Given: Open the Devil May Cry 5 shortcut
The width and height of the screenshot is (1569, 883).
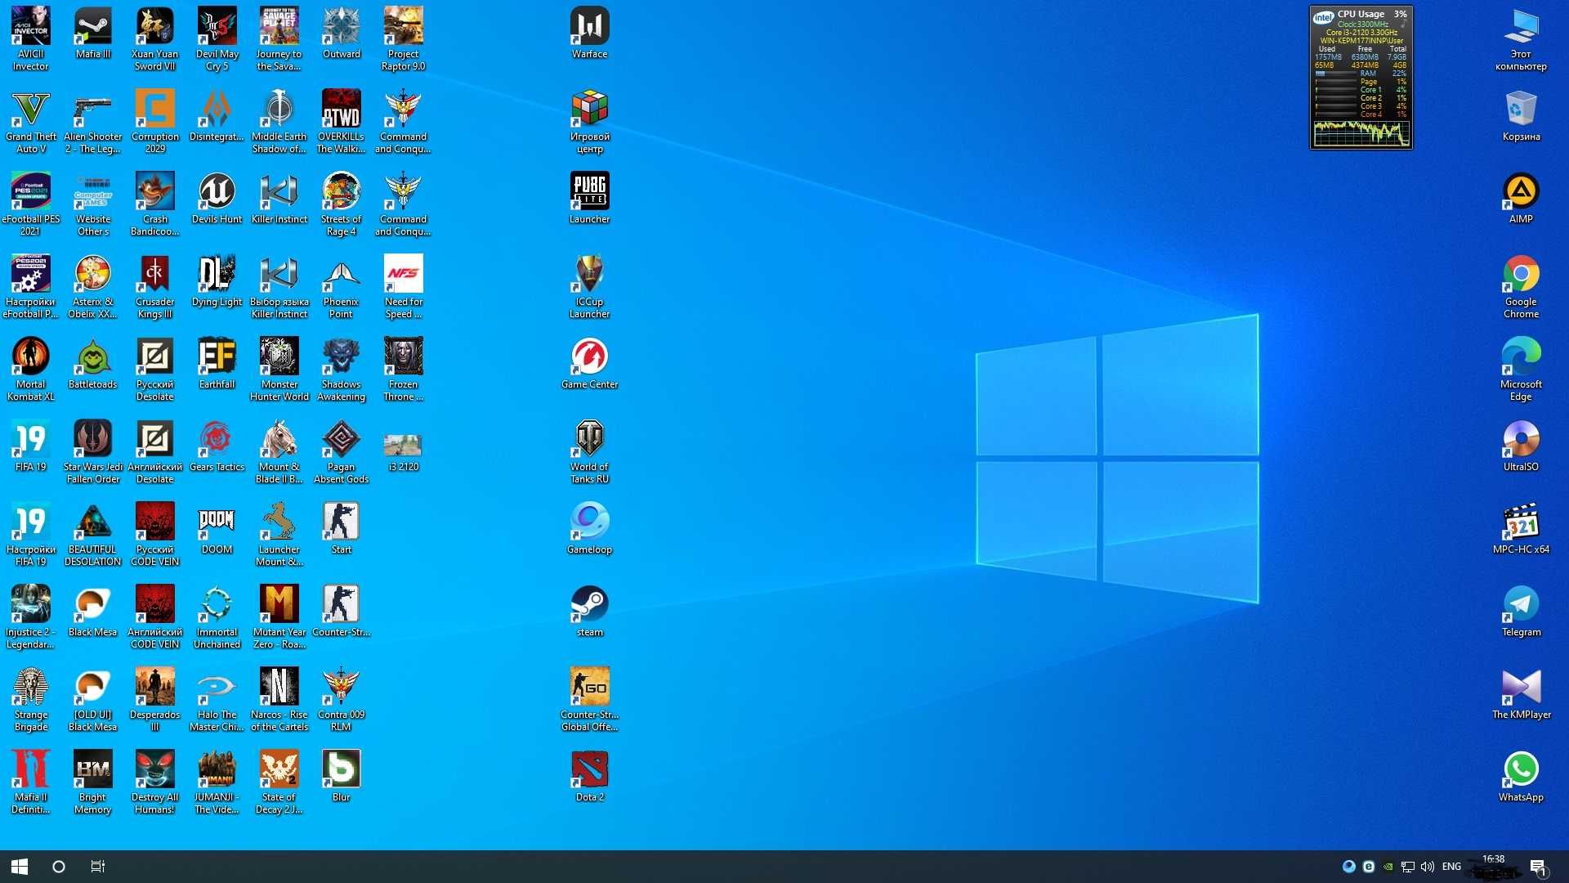Looking at the screenshot, I should click(217, 38).
